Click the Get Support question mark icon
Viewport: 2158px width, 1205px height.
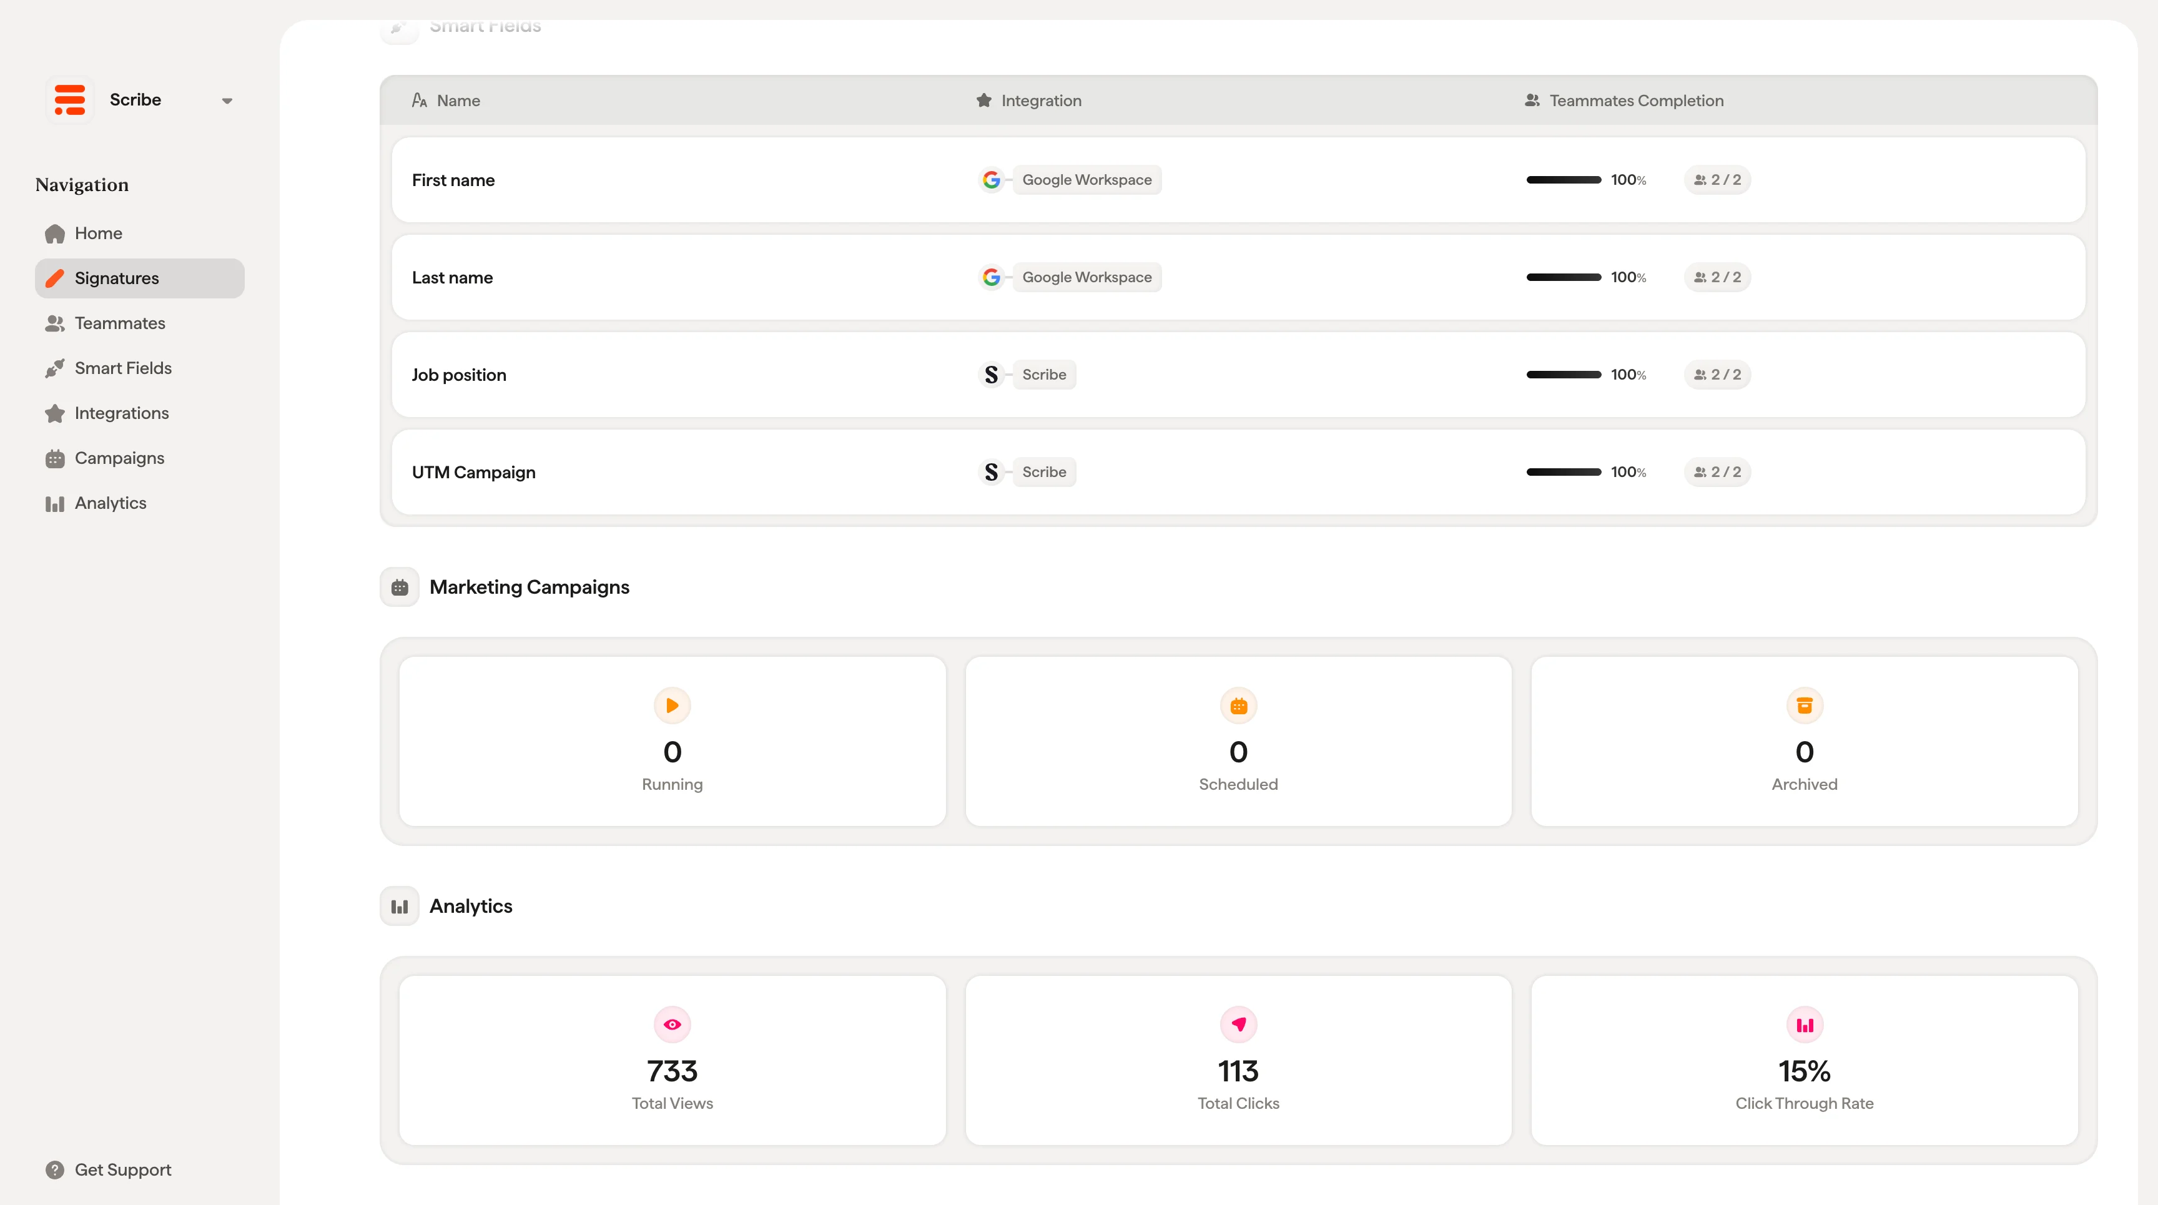[56, 1170]
